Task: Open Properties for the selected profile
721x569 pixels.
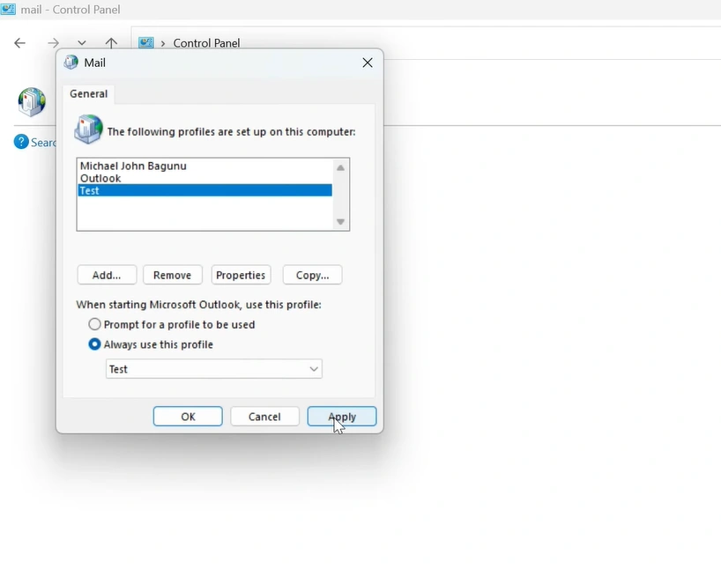Action: pyautogui.click(x=241, y=275)
